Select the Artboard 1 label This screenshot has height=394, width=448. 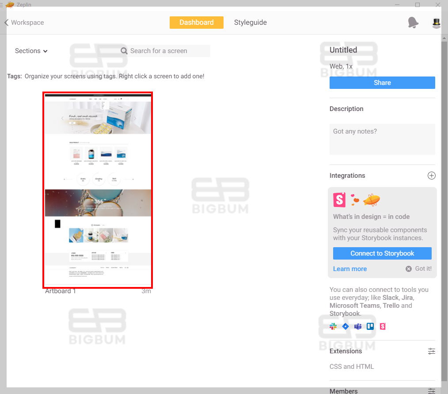[x=60, y=291]
